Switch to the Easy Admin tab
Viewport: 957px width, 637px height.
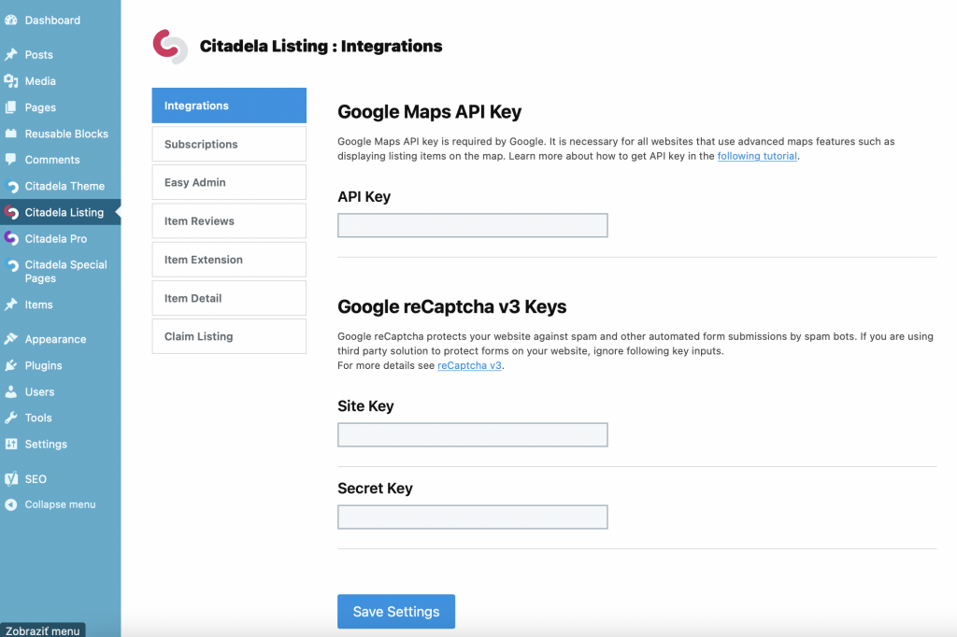pos(229,182)
